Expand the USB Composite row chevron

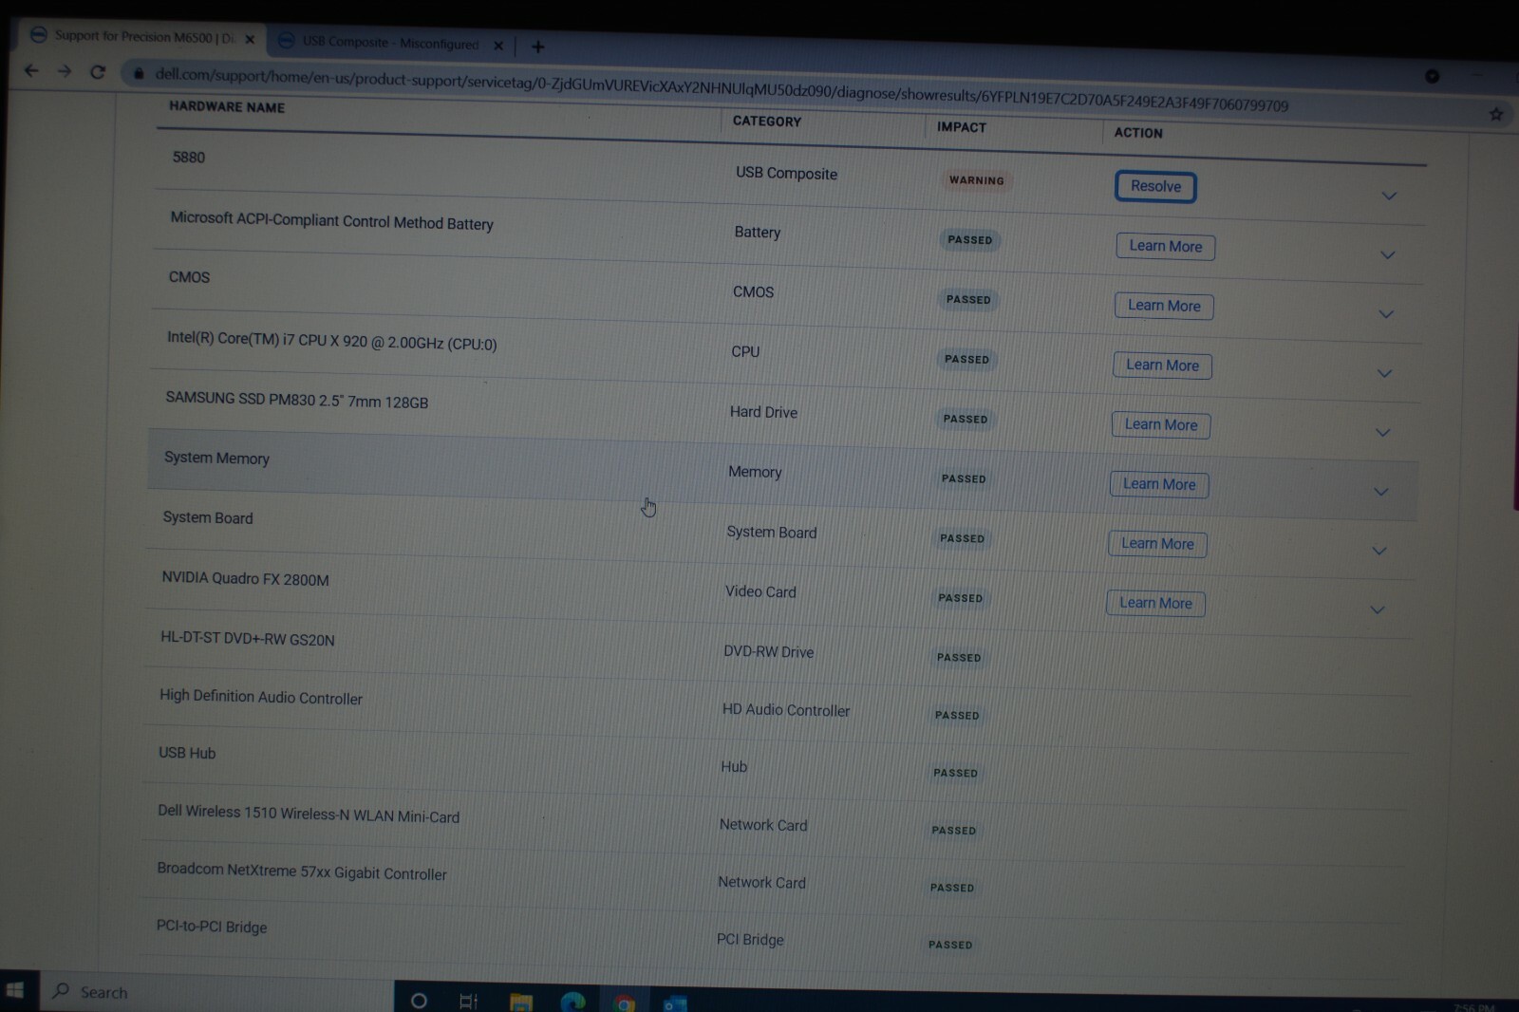[1389, 197]
